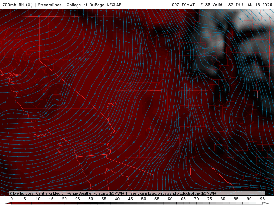Click the "70" colorbar scale label
Viewport: 274px width, 205px height.
click(x=196, y=199)
